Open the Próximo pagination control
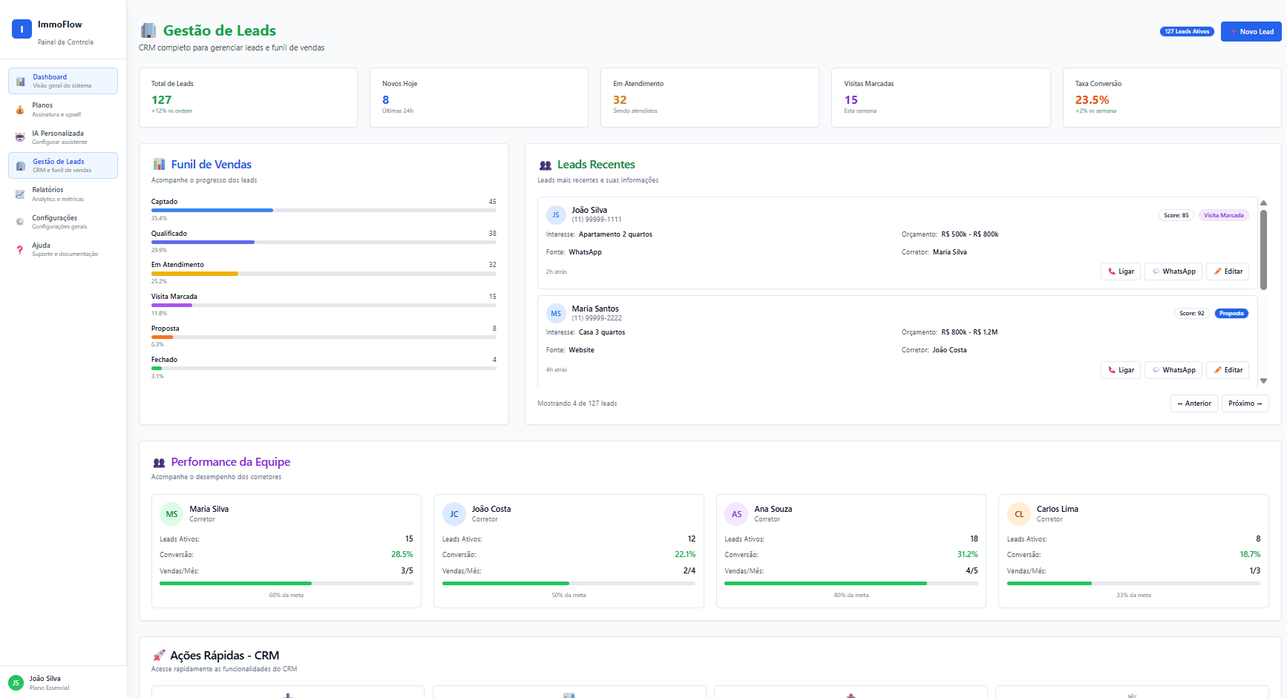This screenshot has width=1287, height=698. tap(1245, 403)
